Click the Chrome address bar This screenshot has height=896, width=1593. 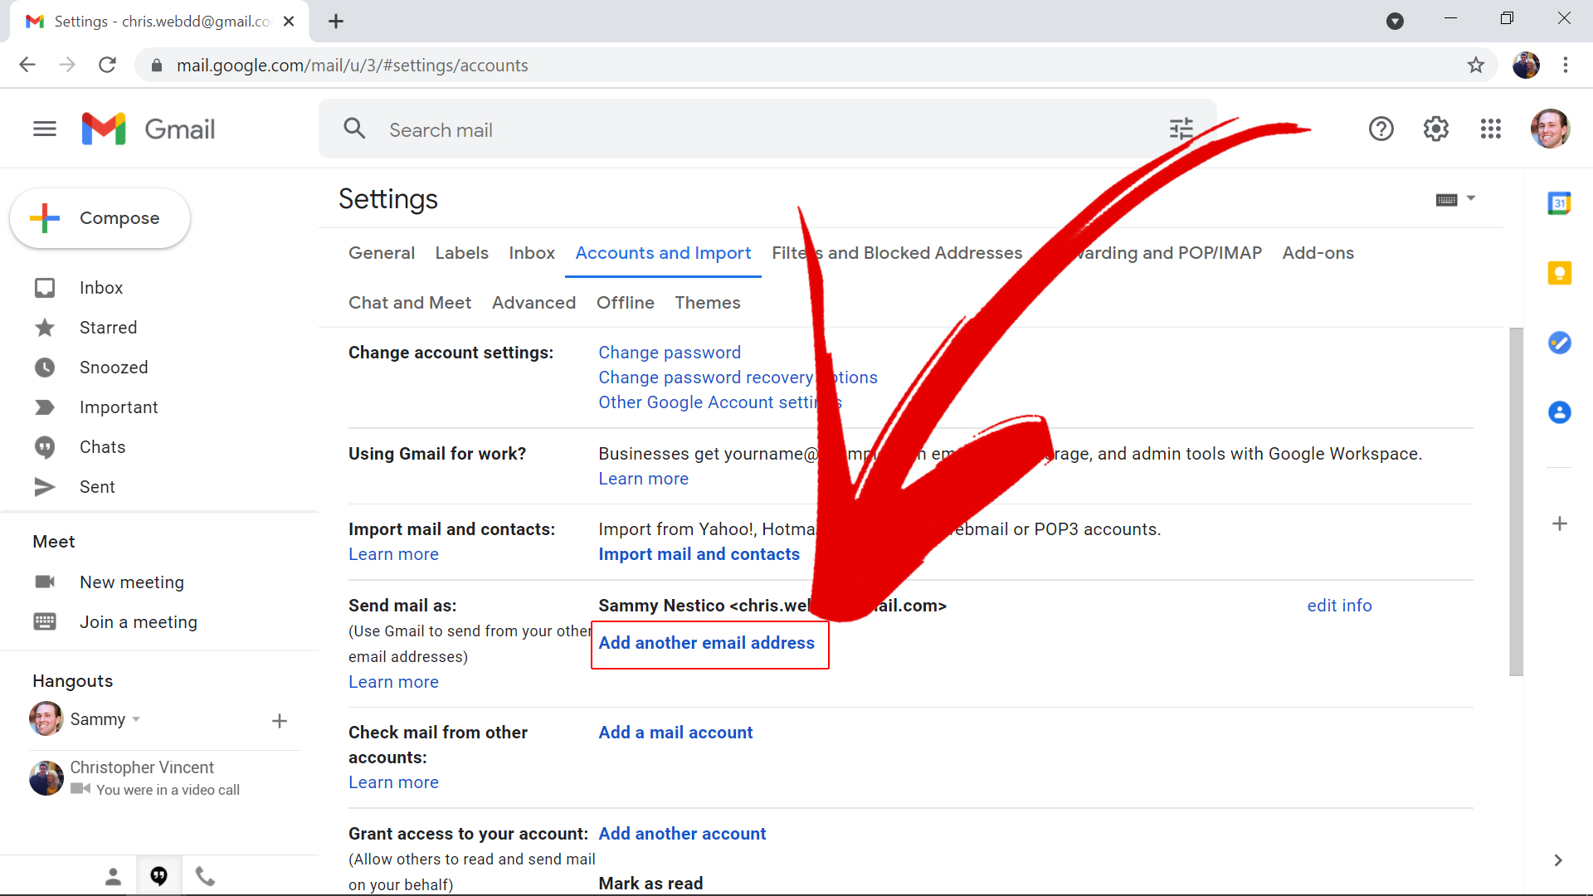(x=817, y=65)
